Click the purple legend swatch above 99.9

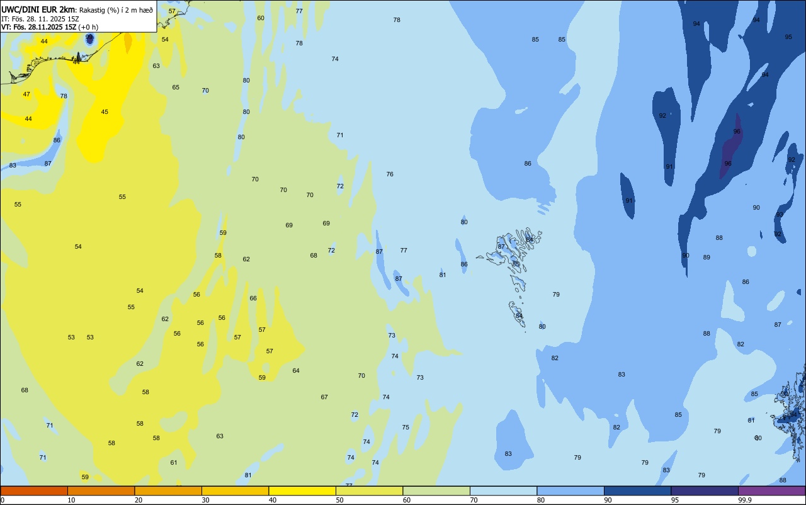771,491
